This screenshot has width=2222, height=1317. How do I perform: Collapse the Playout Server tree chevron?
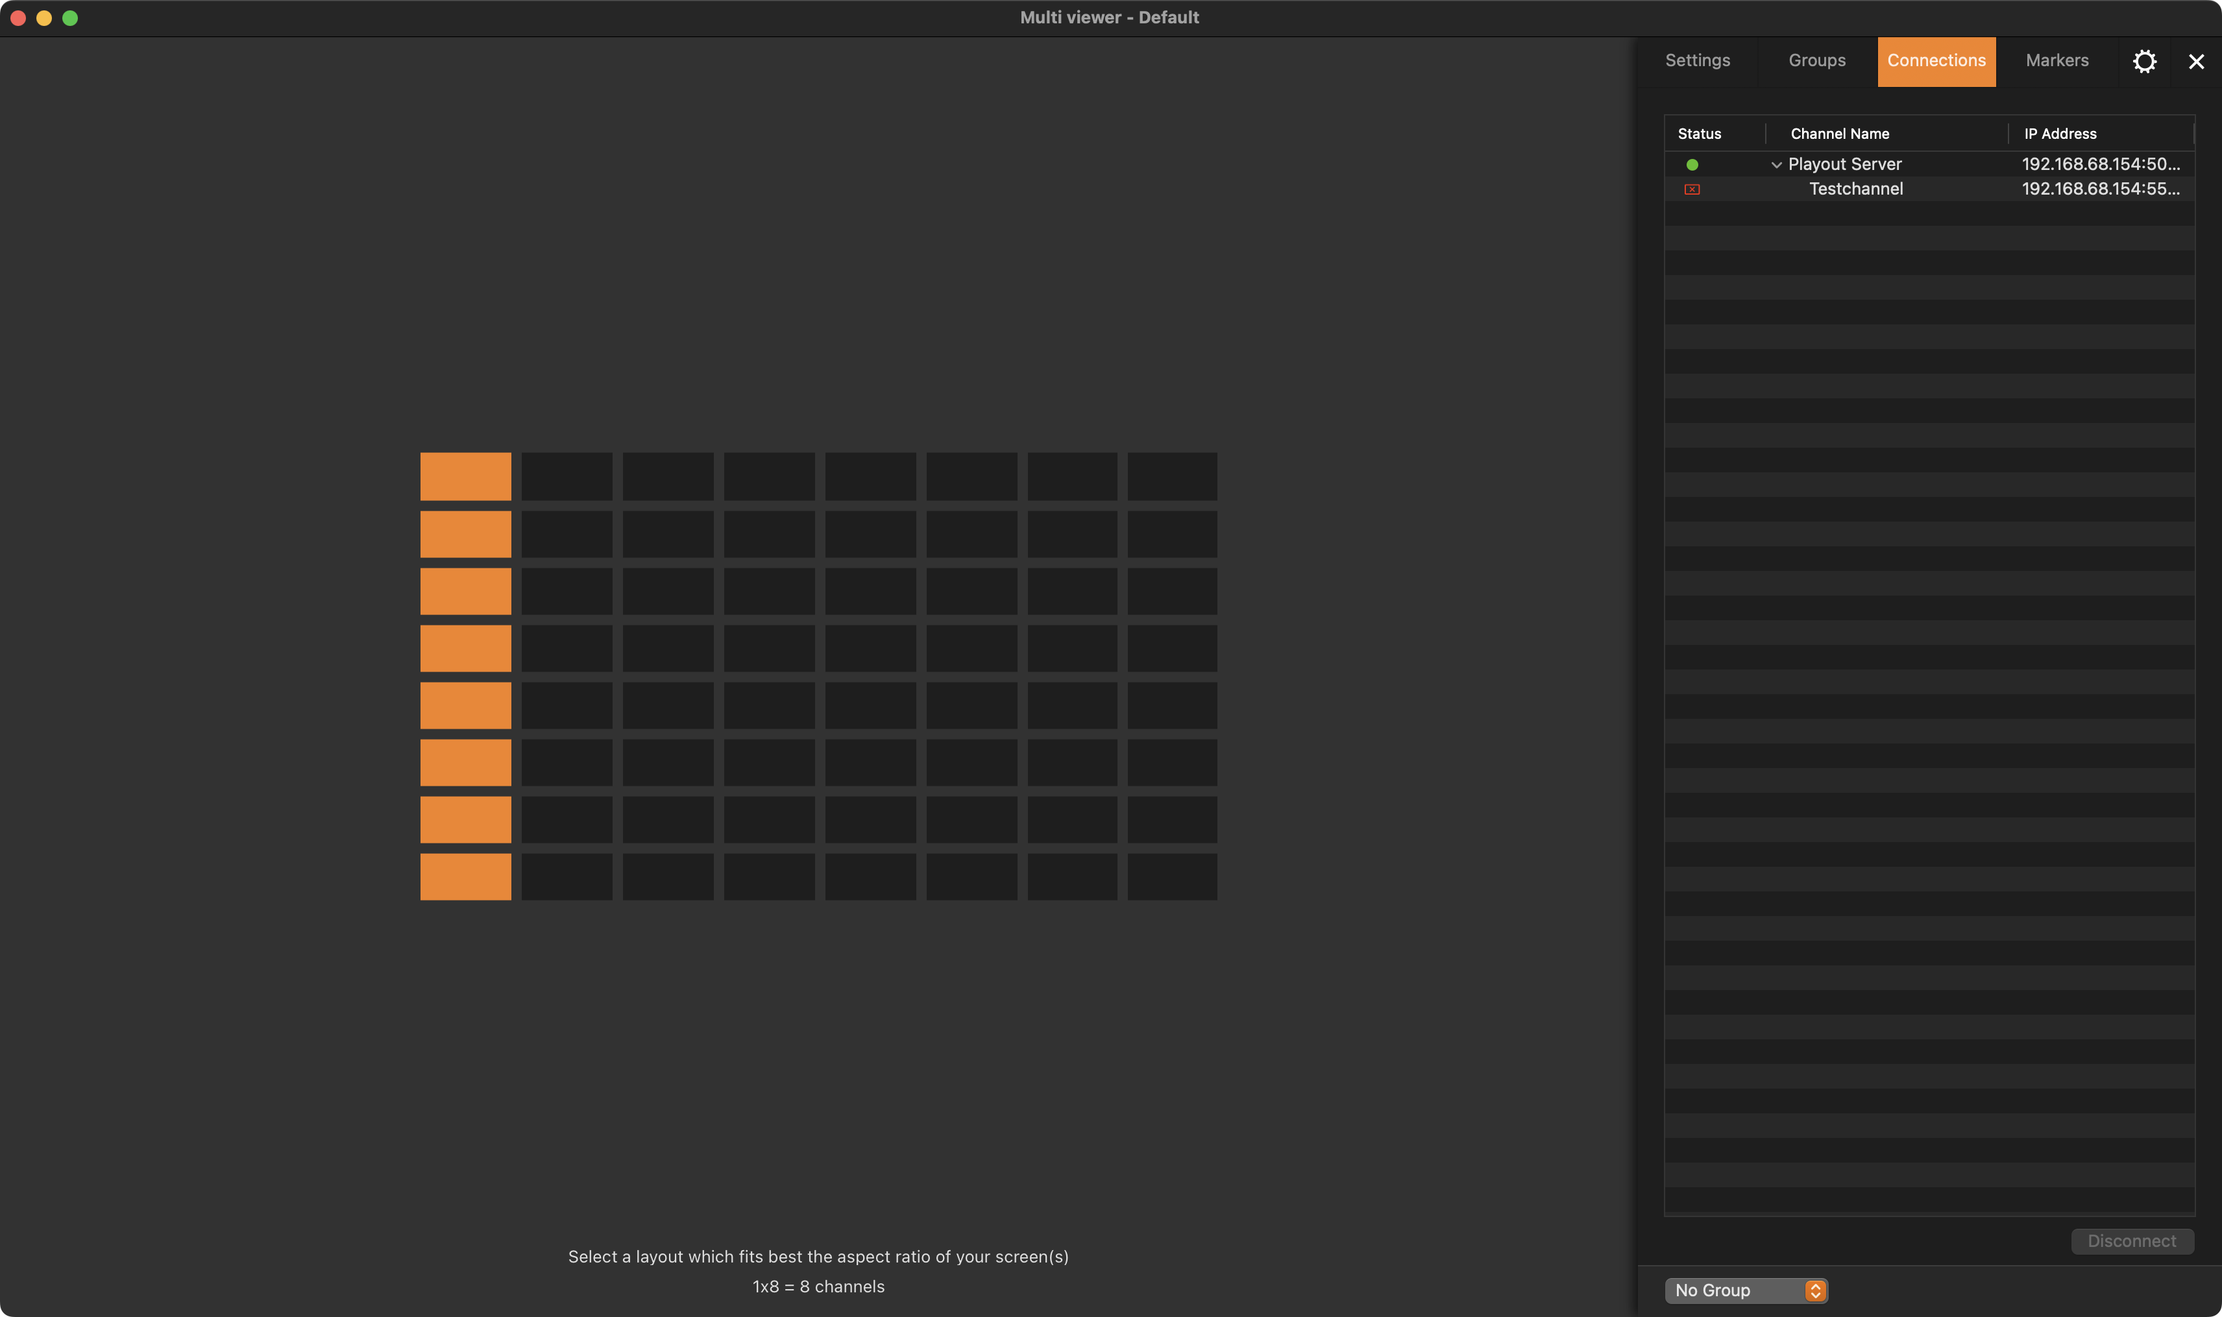pos(1776,164)
